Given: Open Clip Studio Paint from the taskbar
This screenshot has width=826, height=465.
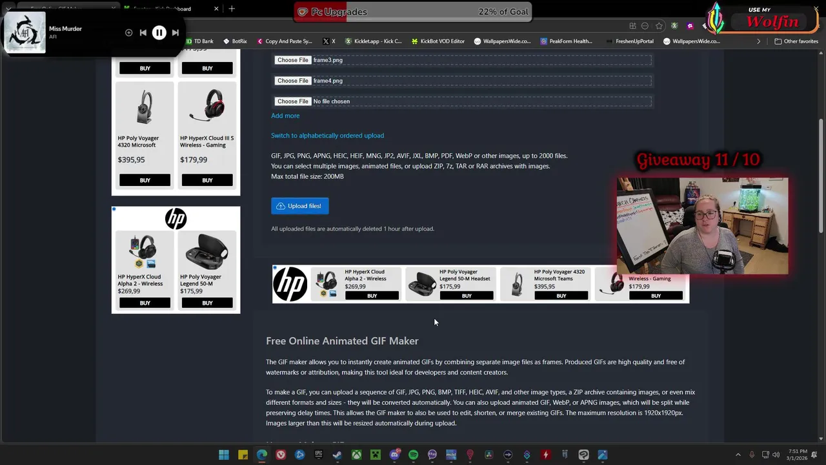Looking at the screenshot, I should click(583, 455).
